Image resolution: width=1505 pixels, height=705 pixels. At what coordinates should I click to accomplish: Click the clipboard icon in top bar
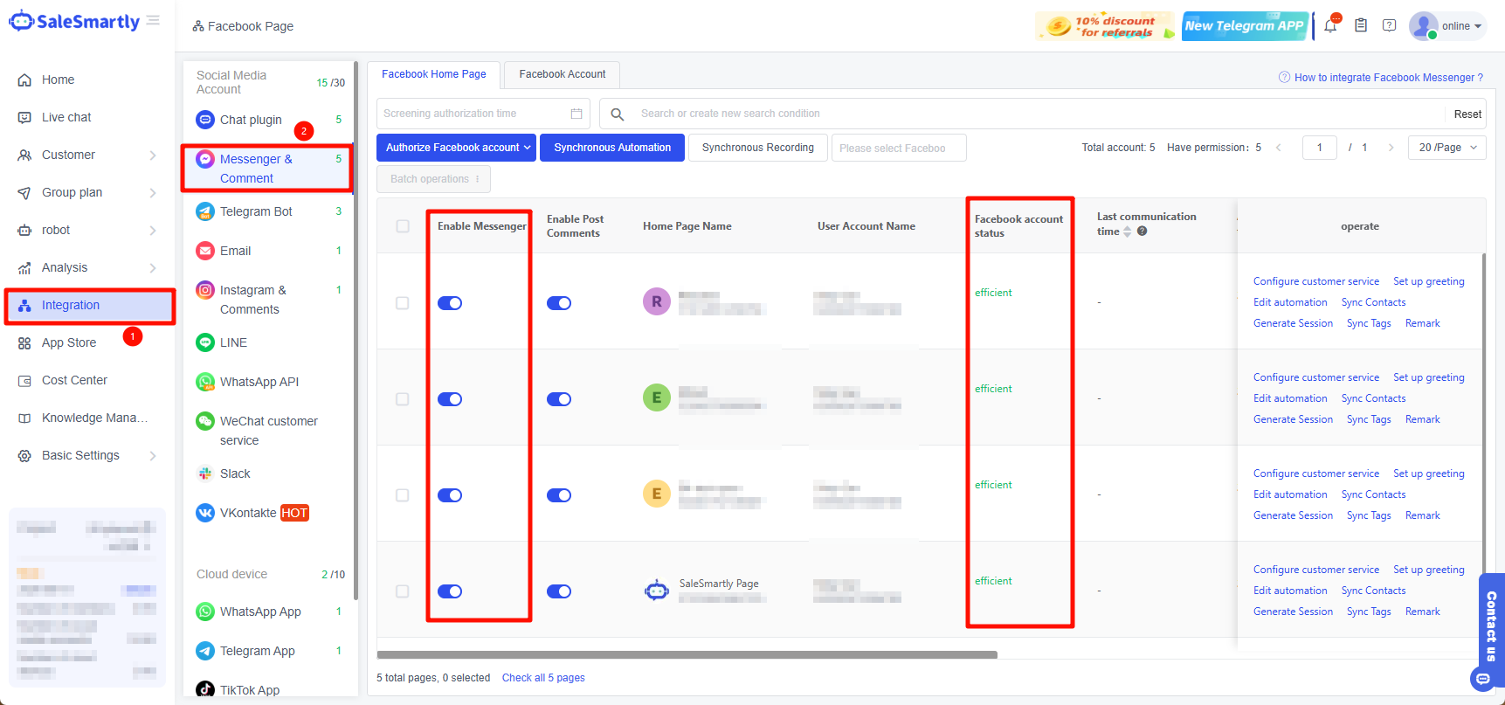(x=1360, y=26)
